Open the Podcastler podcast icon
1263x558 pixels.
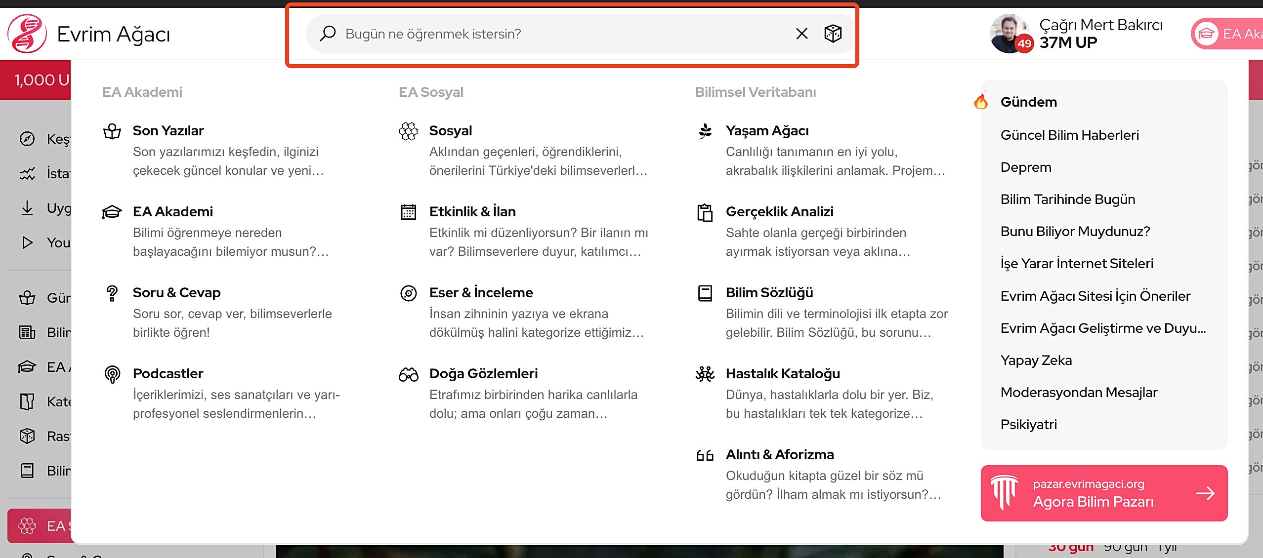(112, 374)
